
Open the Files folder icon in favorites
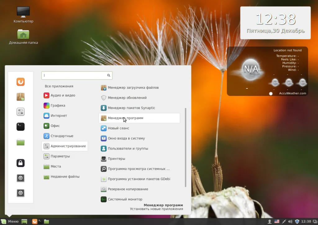tap(20, 142)
